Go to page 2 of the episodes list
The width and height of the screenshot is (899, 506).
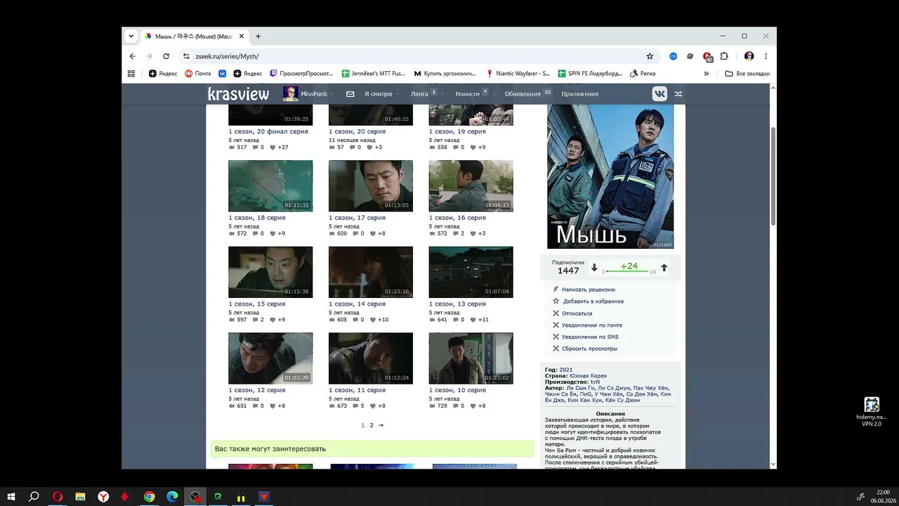coord(372,425)
